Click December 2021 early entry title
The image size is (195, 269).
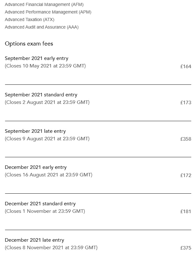coord(36,167)
